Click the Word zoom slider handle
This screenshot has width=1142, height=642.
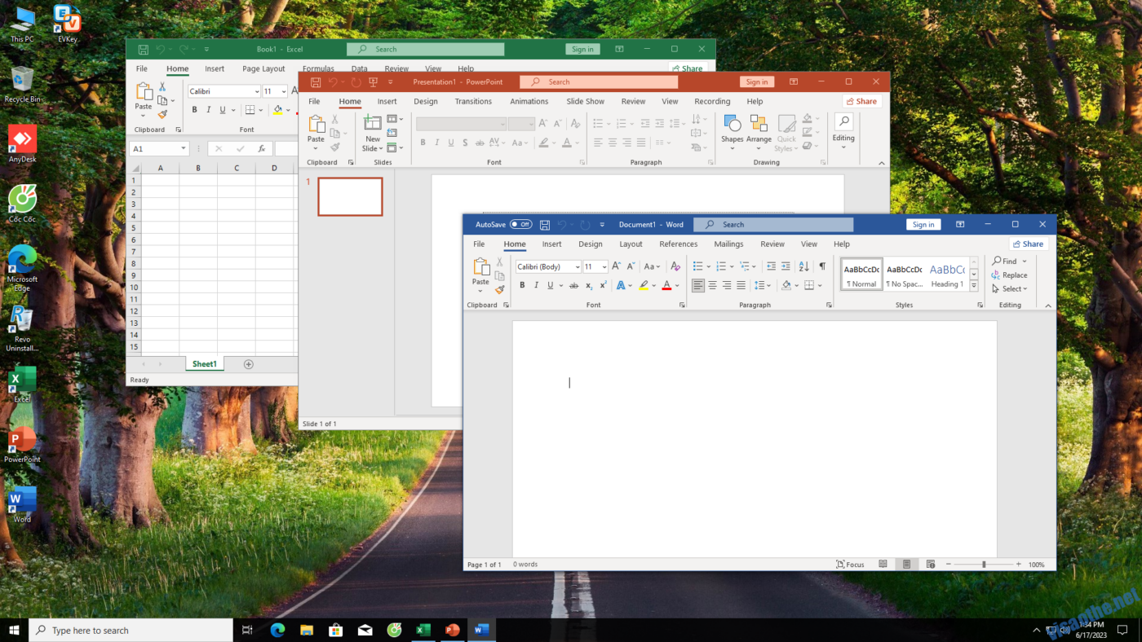pos(984,565)
